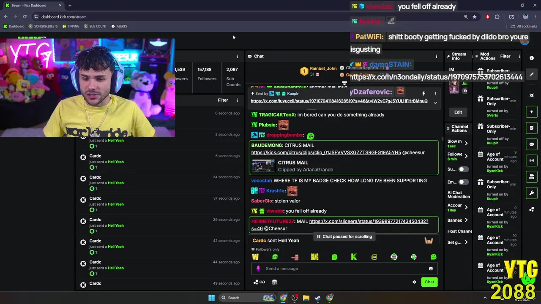
Task: Open pinned message three-dot options
Action: tap(435, 93)
